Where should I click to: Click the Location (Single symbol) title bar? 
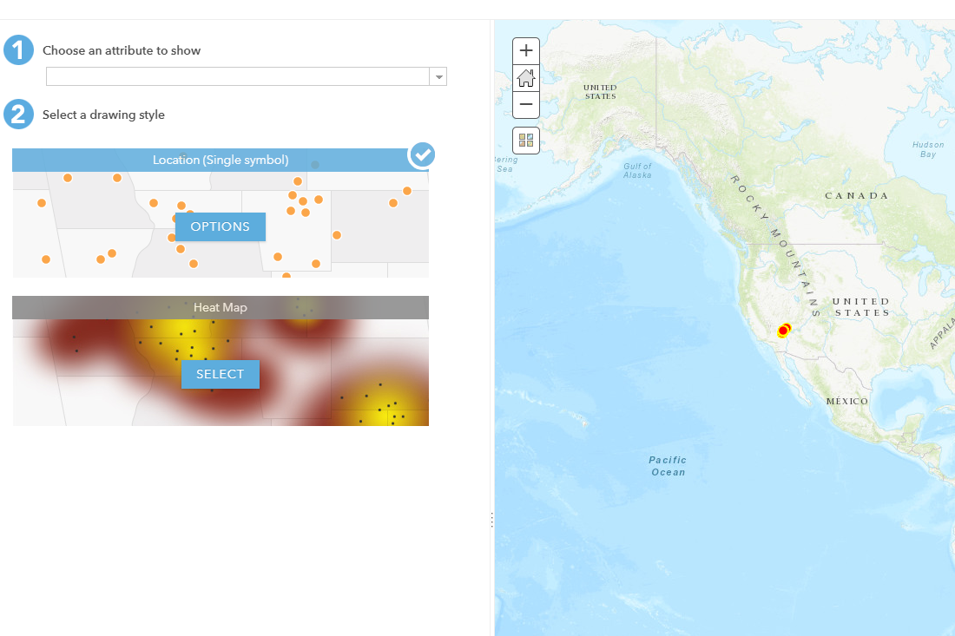pos(221,160)
